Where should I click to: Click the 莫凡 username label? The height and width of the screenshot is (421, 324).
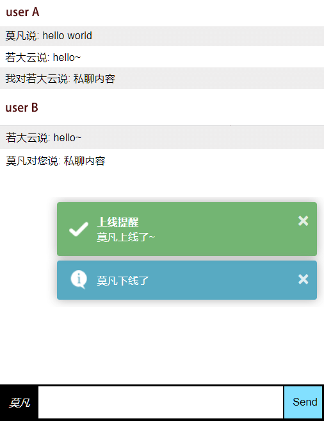pos(19,403)
